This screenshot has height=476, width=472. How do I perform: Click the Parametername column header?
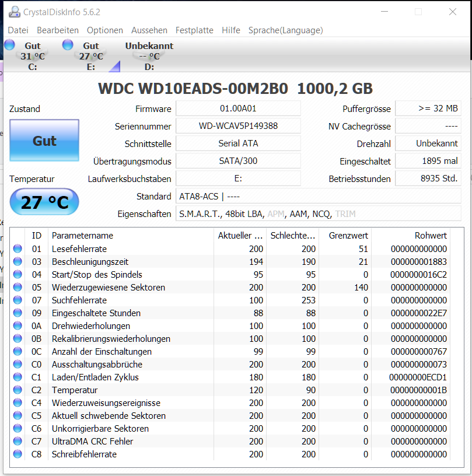[x=131, y=236]
